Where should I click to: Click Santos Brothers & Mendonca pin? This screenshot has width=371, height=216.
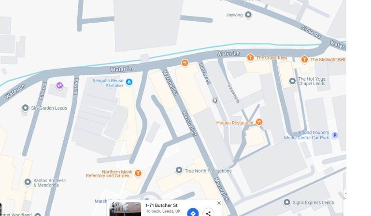tap(28, 182)
